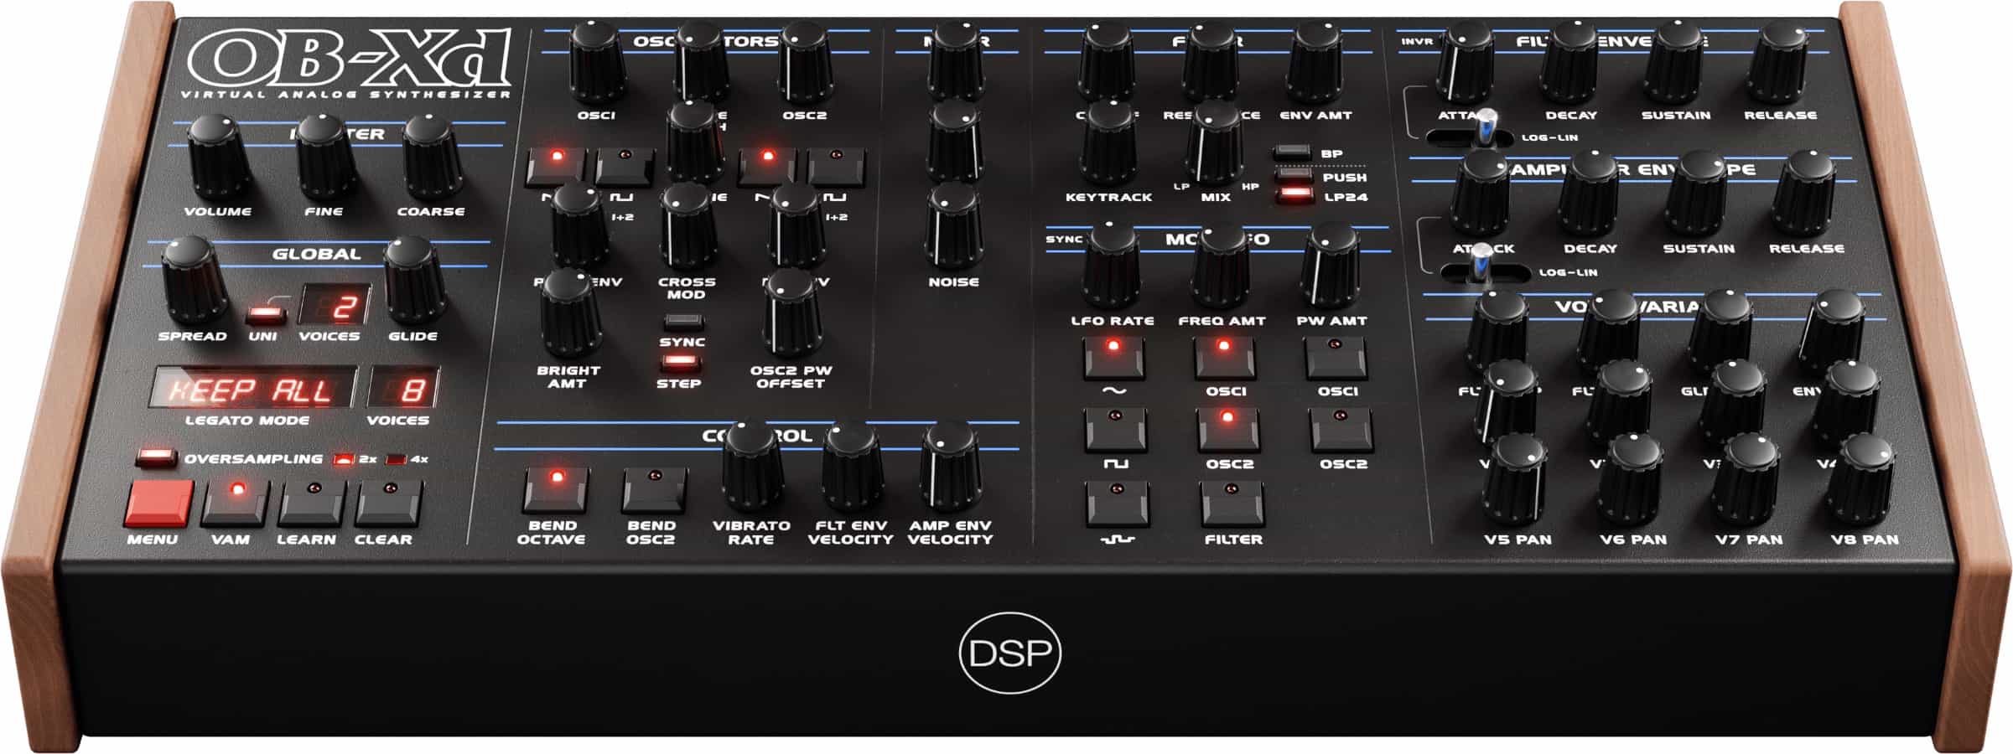Image resolution: width=2013 pixels, height=754 pixels.
Task: Flip the filter envelope LOG-LIN switch
Action: (1480, 132)
